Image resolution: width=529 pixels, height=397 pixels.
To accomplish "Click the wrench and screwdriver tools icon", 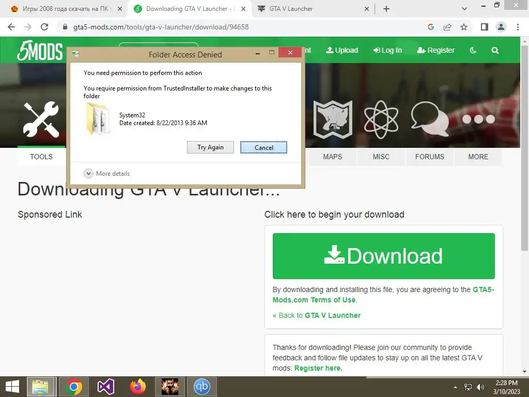I will (41, 119).
